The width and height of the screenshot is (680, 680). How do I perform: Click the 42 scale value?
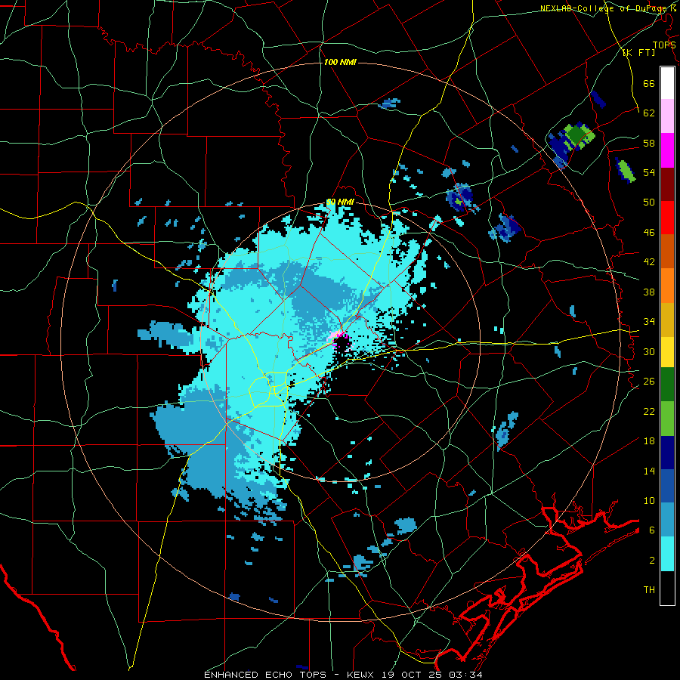click(649, 262)
